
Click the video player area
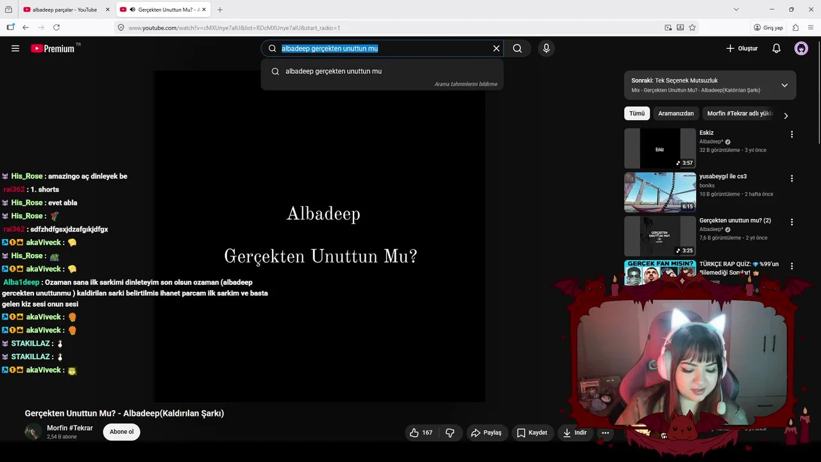(x=319, y=236)
